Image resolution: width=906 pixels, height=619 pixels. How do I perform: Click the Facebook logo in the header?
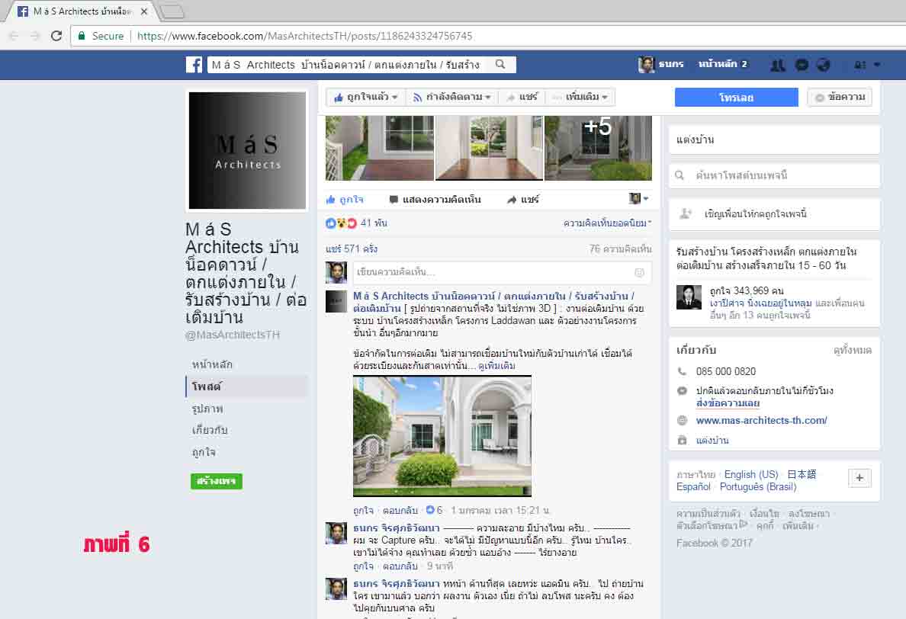tap(194, 65)
